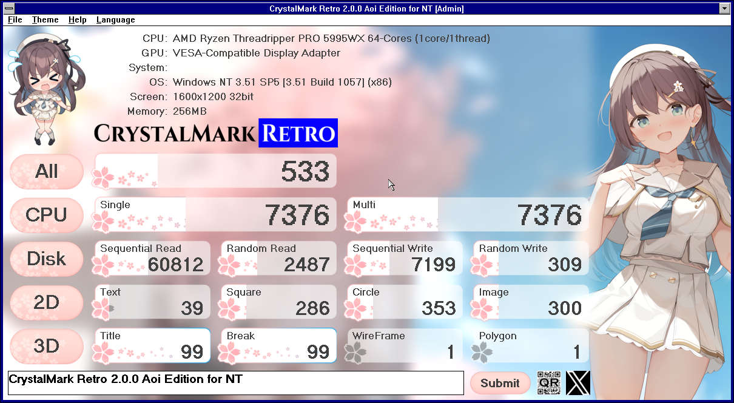Screen dimensions: 734x403
Task: Select the 2D benchmark category
Action: click(x=46, y=302)
